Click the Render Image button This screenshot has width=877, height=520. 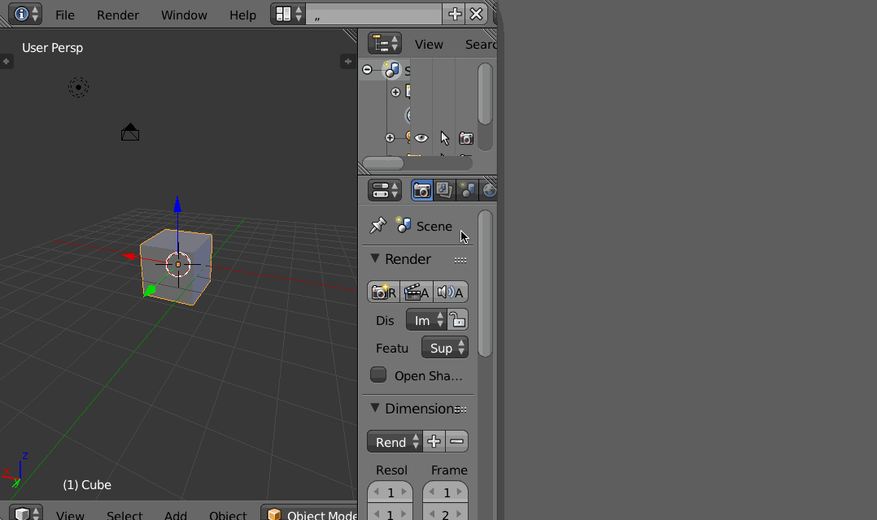coord(382,292)
